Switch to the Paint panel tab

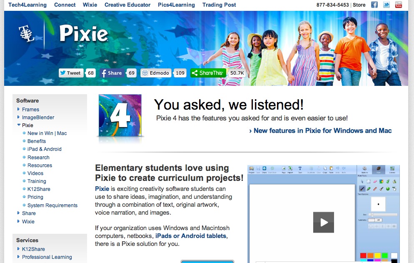point(378,168)
